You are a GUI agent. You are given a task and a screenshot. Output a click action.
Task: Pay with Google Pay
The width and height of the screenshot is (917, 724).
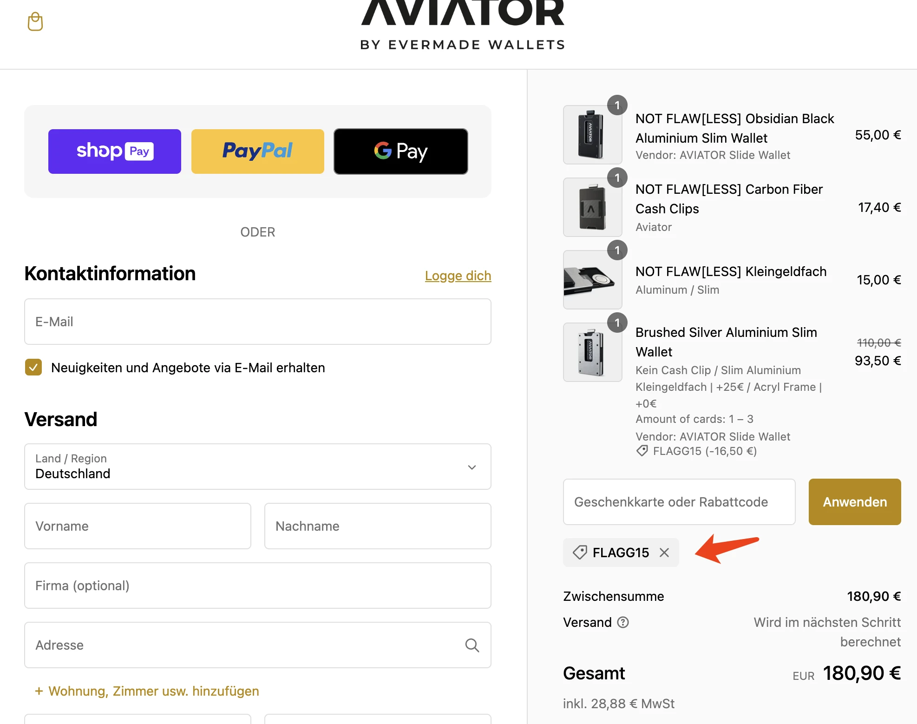pos(401,151)
